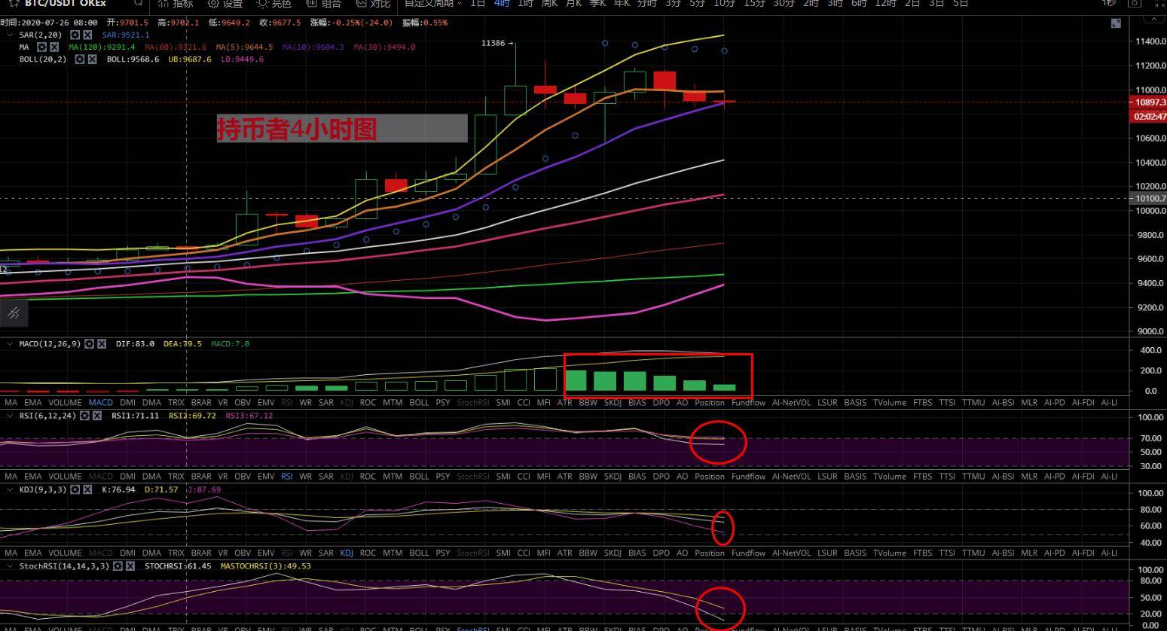Select the 周K period tab
Image resolution: width=1167 pixels, height=631 pixels.
(x=549, y=3)
